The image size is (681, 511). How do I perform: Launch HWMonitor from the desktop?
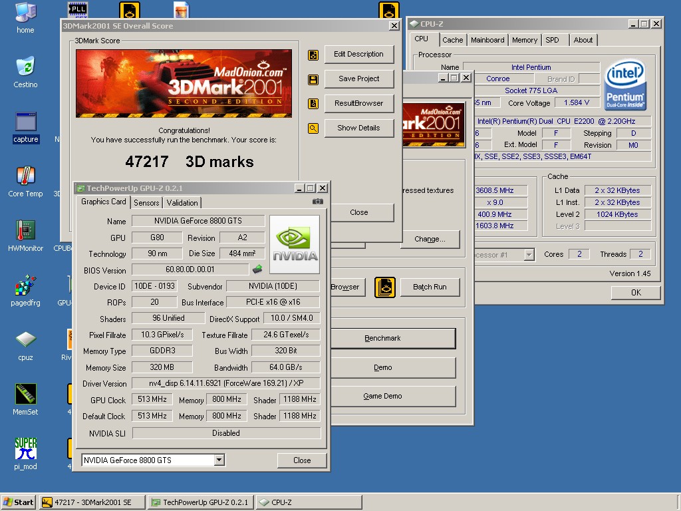(x=26, y=236)
